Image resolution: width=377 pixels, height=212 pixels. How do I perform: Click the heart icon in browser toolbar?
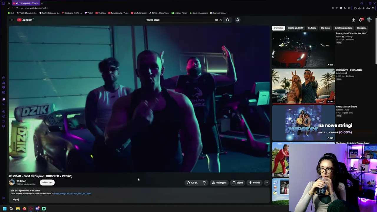coord(349,8)
